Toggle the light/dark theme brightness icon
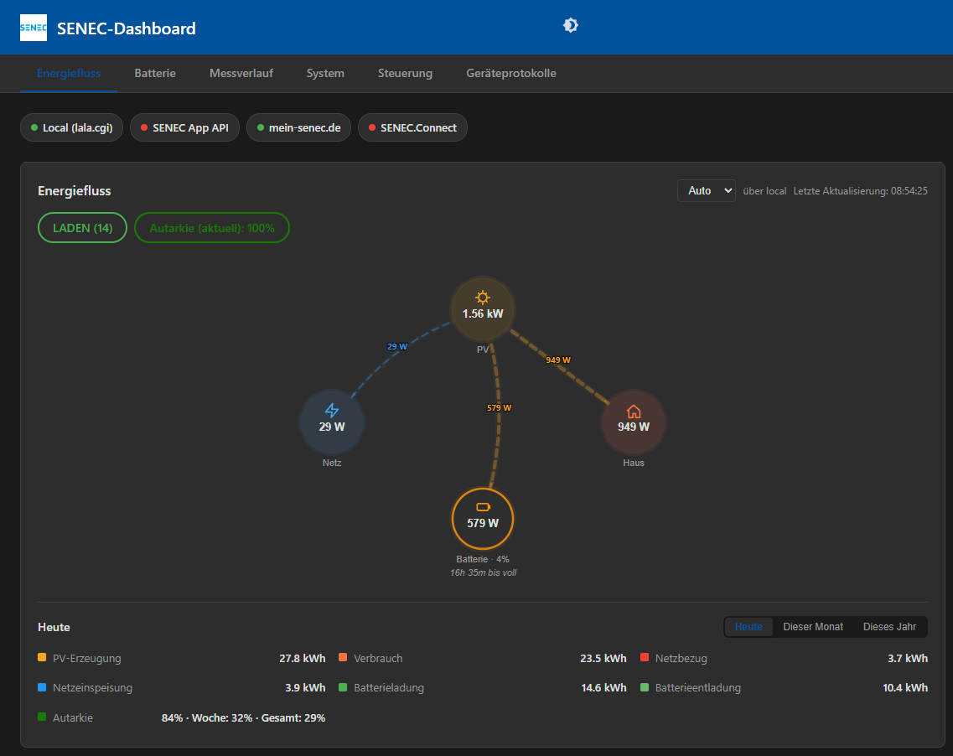 (570, 25)
